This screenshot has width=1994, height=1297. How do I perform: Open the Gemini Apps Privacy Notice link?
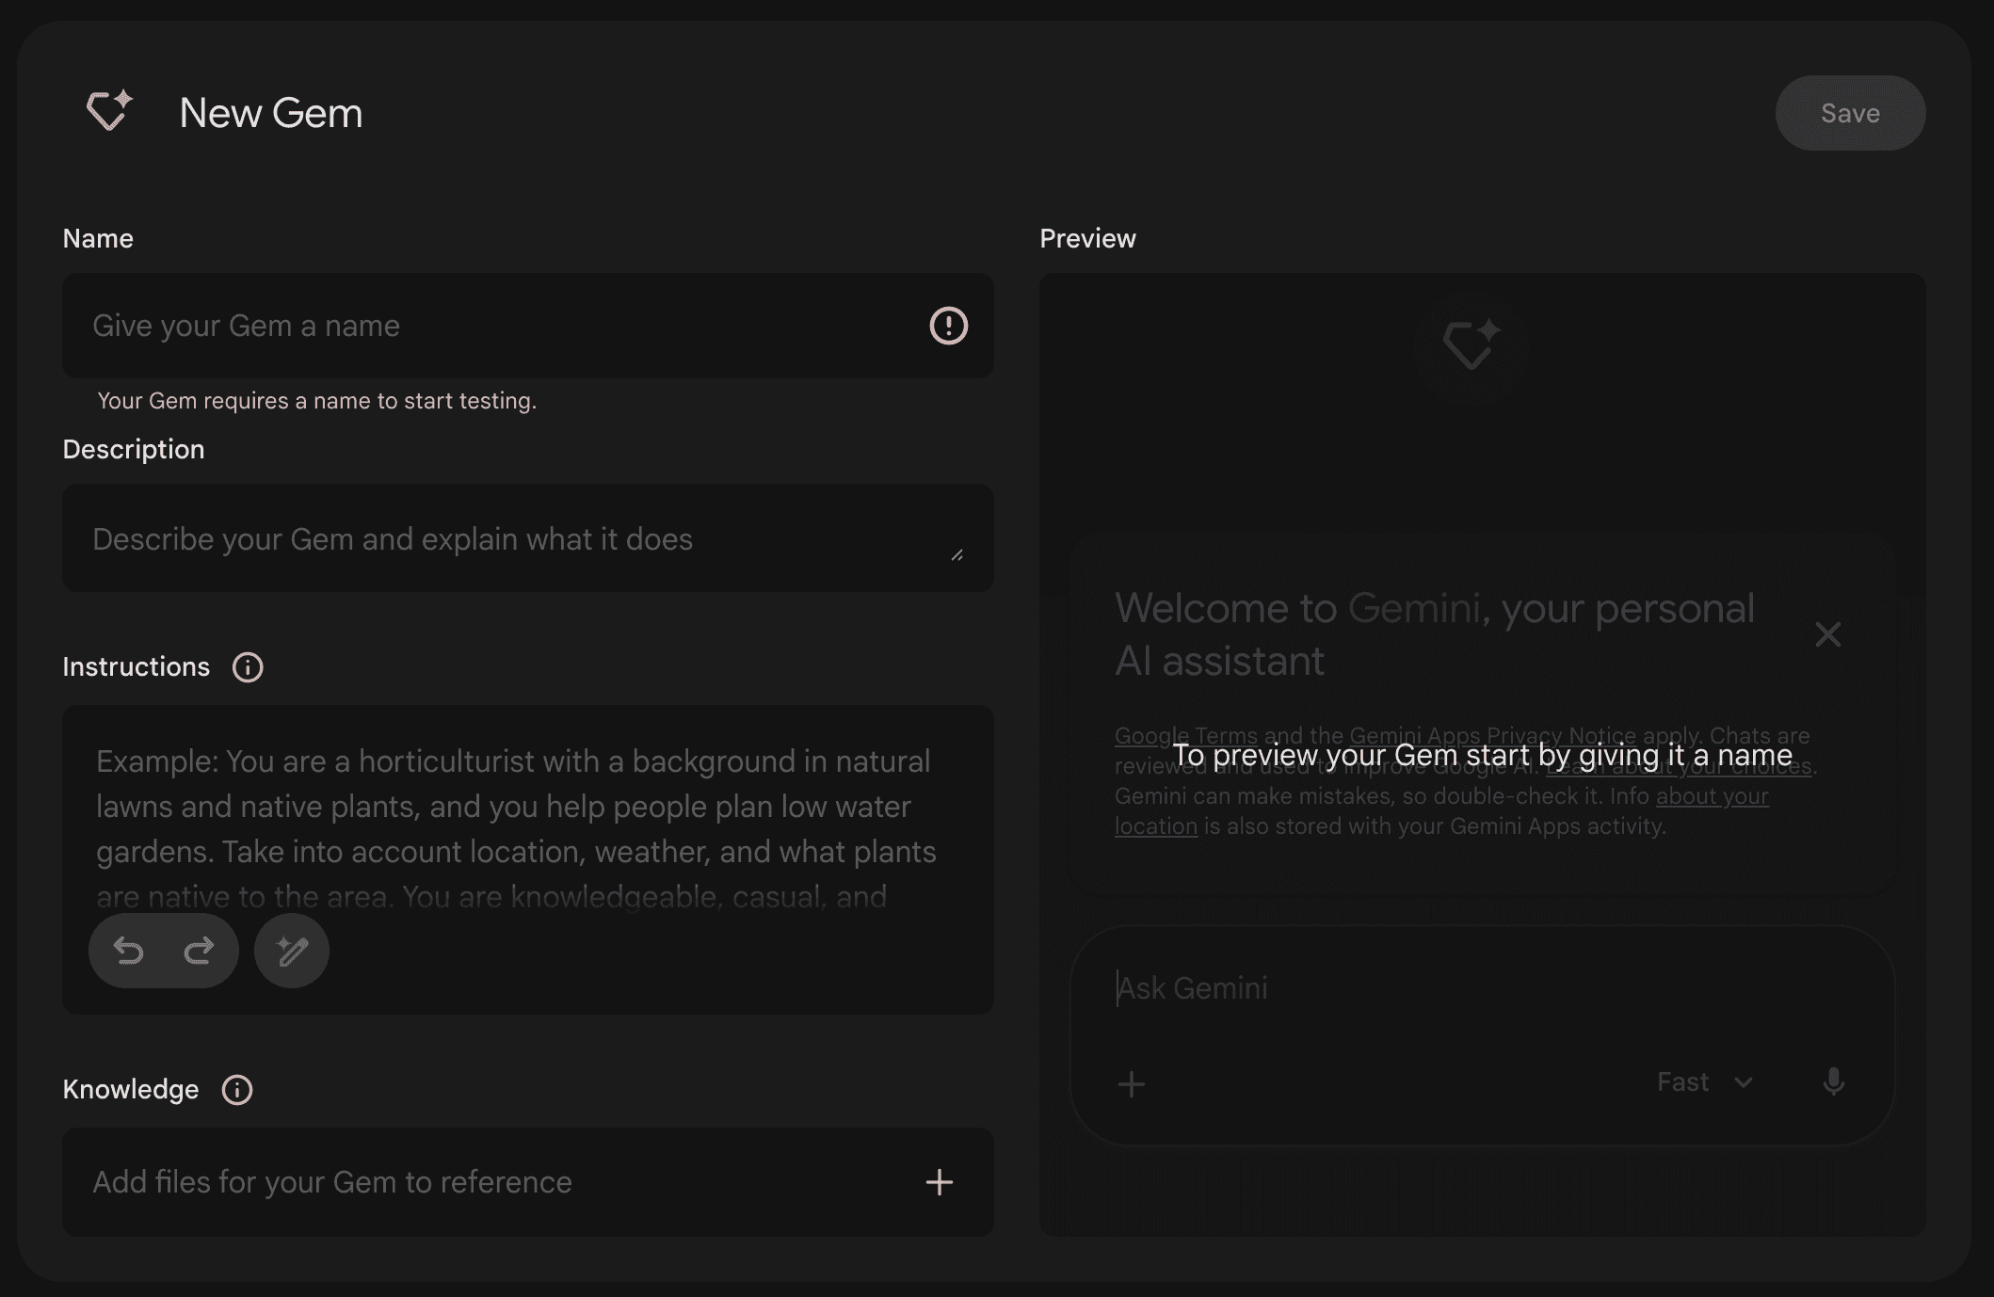click(x=1492, y=735)
